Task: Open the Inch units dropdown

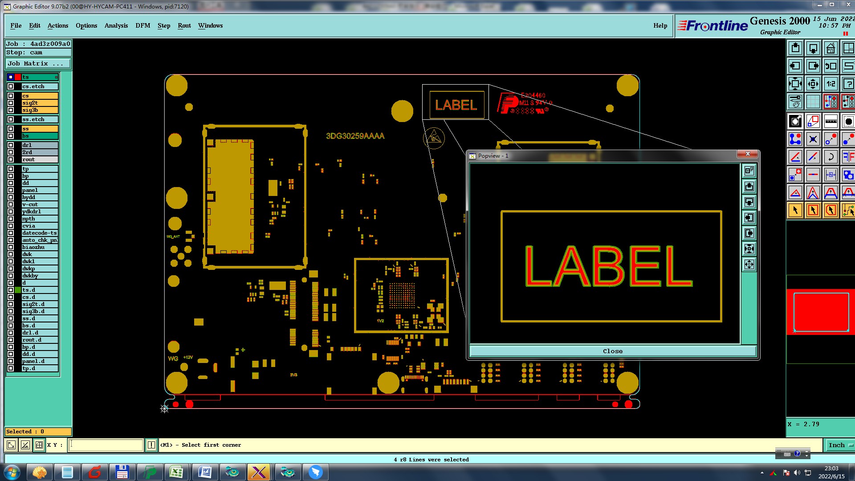Action: [x=840, y=445]
